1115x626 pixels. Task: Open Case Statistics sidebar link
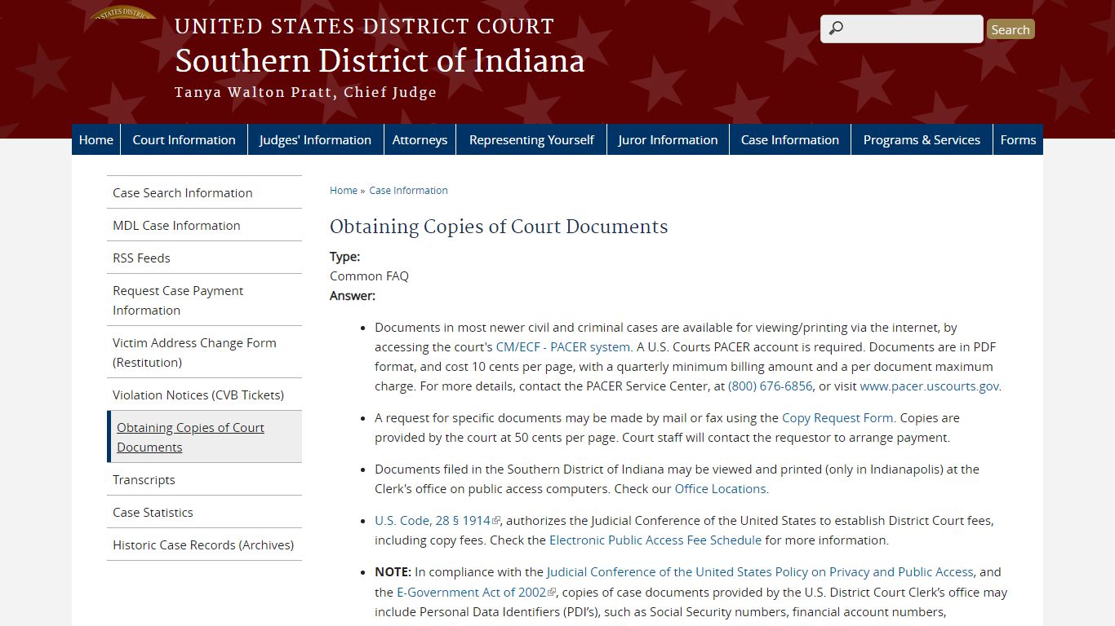point(204,512)
